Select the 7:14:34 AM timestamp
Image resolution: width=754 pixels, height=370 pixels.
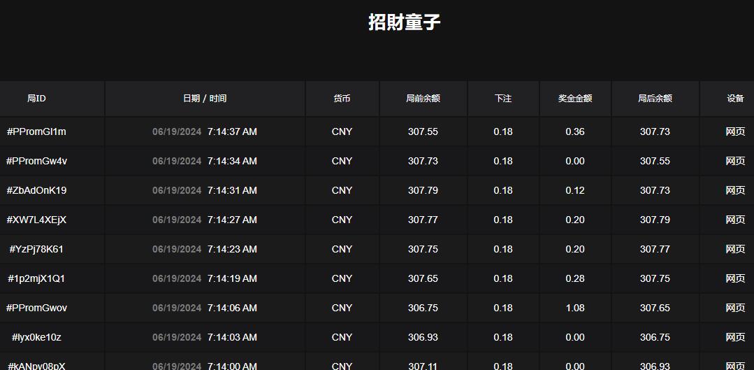(x=232, y=161)
